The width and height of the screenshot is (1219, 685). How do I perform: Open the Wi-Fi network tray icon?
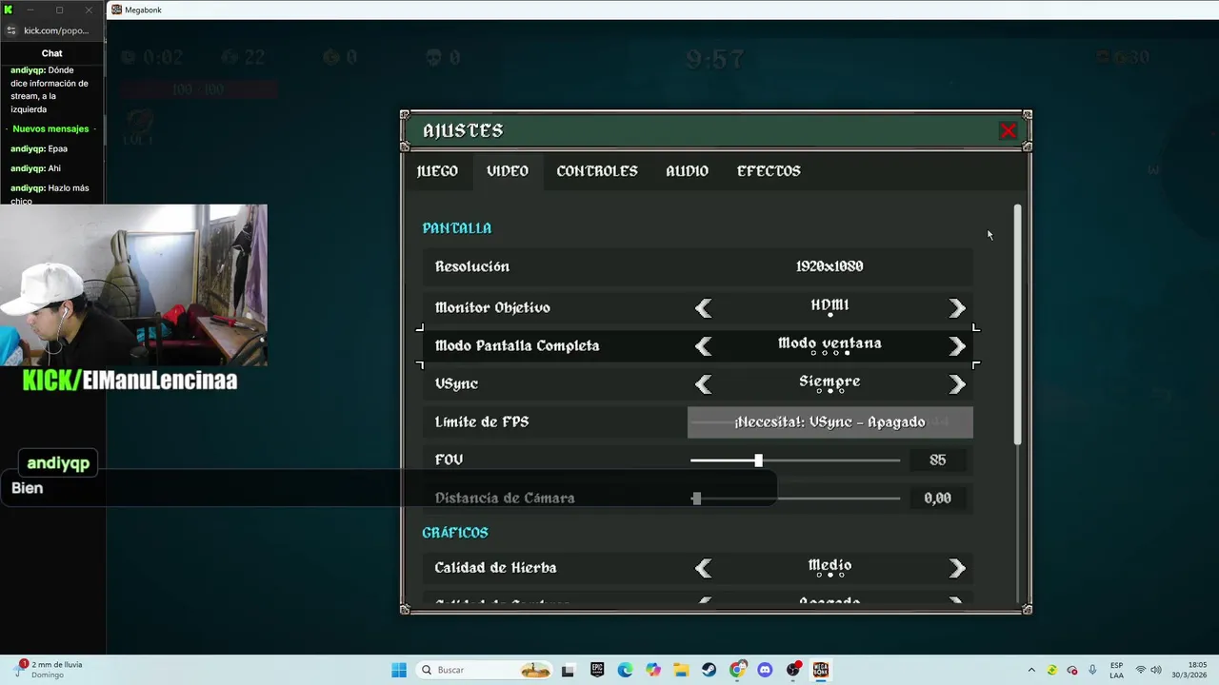[x=1141, y=670]
